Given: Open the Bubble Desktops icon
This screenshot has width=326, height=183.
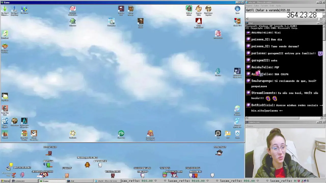Looking at the screenshot, I should pyautogui.click(x=237, y=110).
